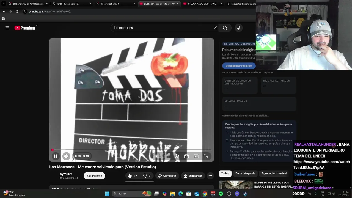Open the YouTube guide hamburger menu

(x=7, y=28)
